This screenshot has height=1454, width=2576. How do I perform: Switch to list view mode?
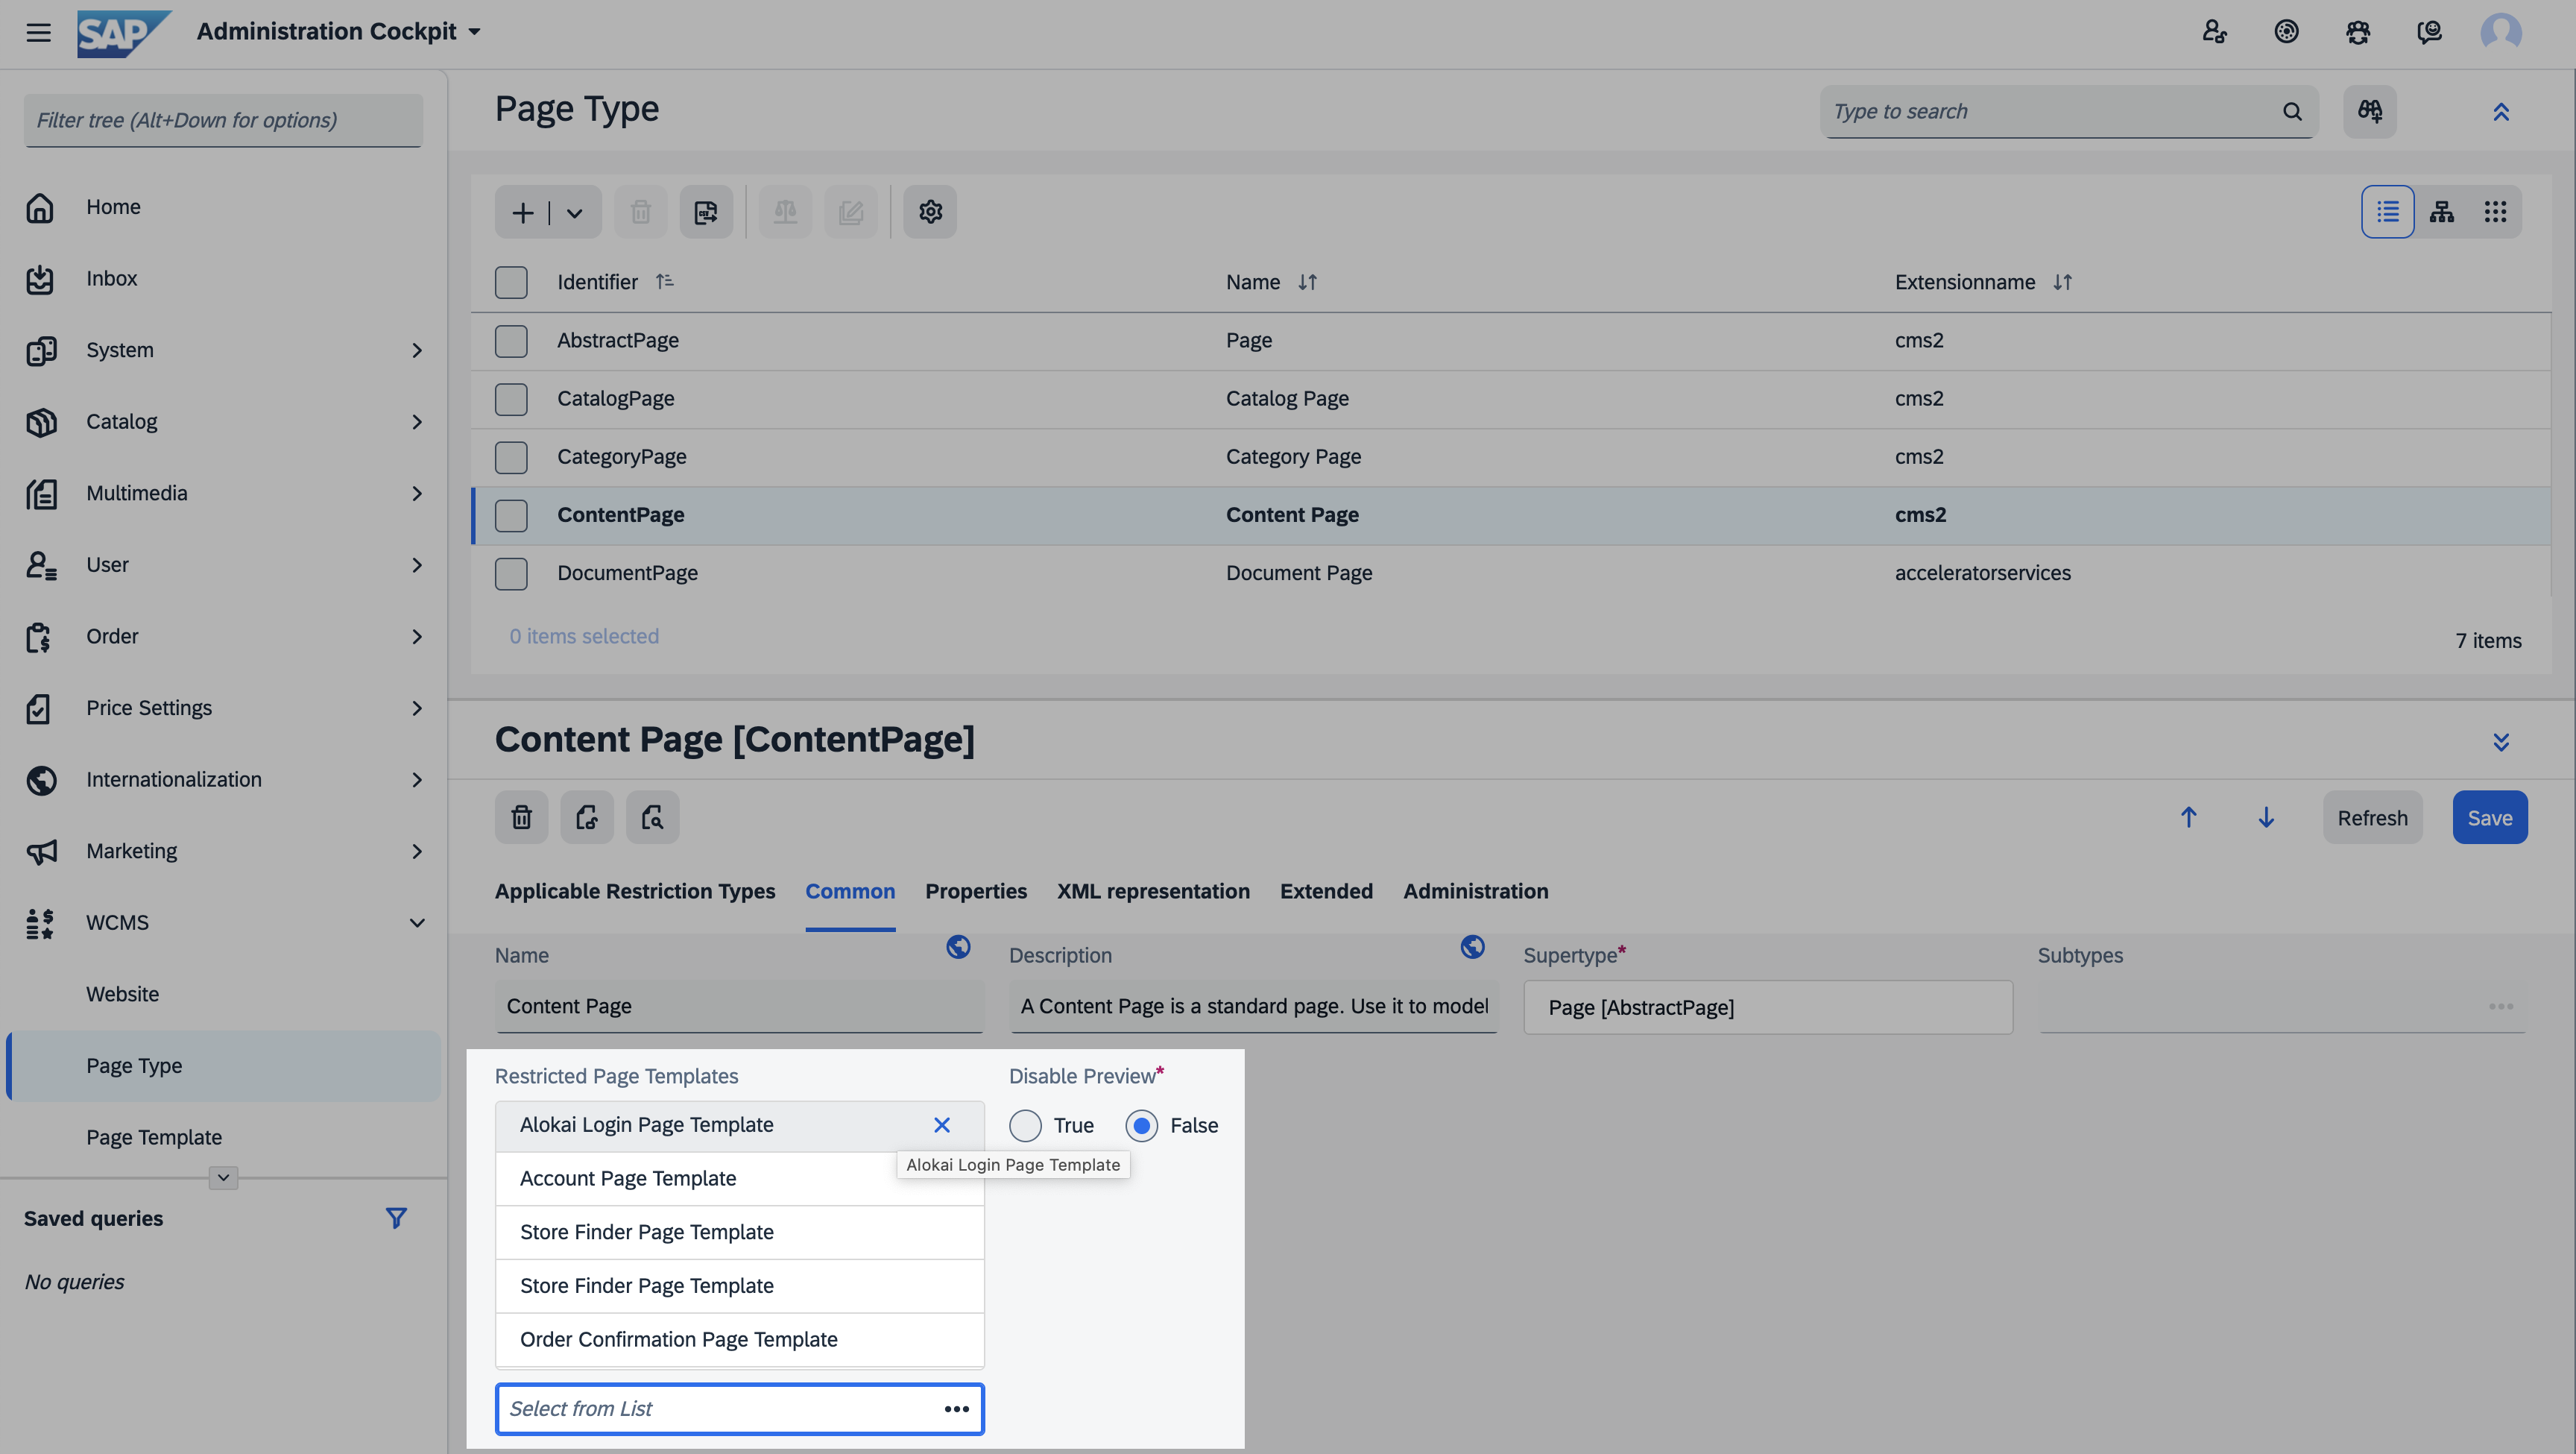pos(2387,213)
